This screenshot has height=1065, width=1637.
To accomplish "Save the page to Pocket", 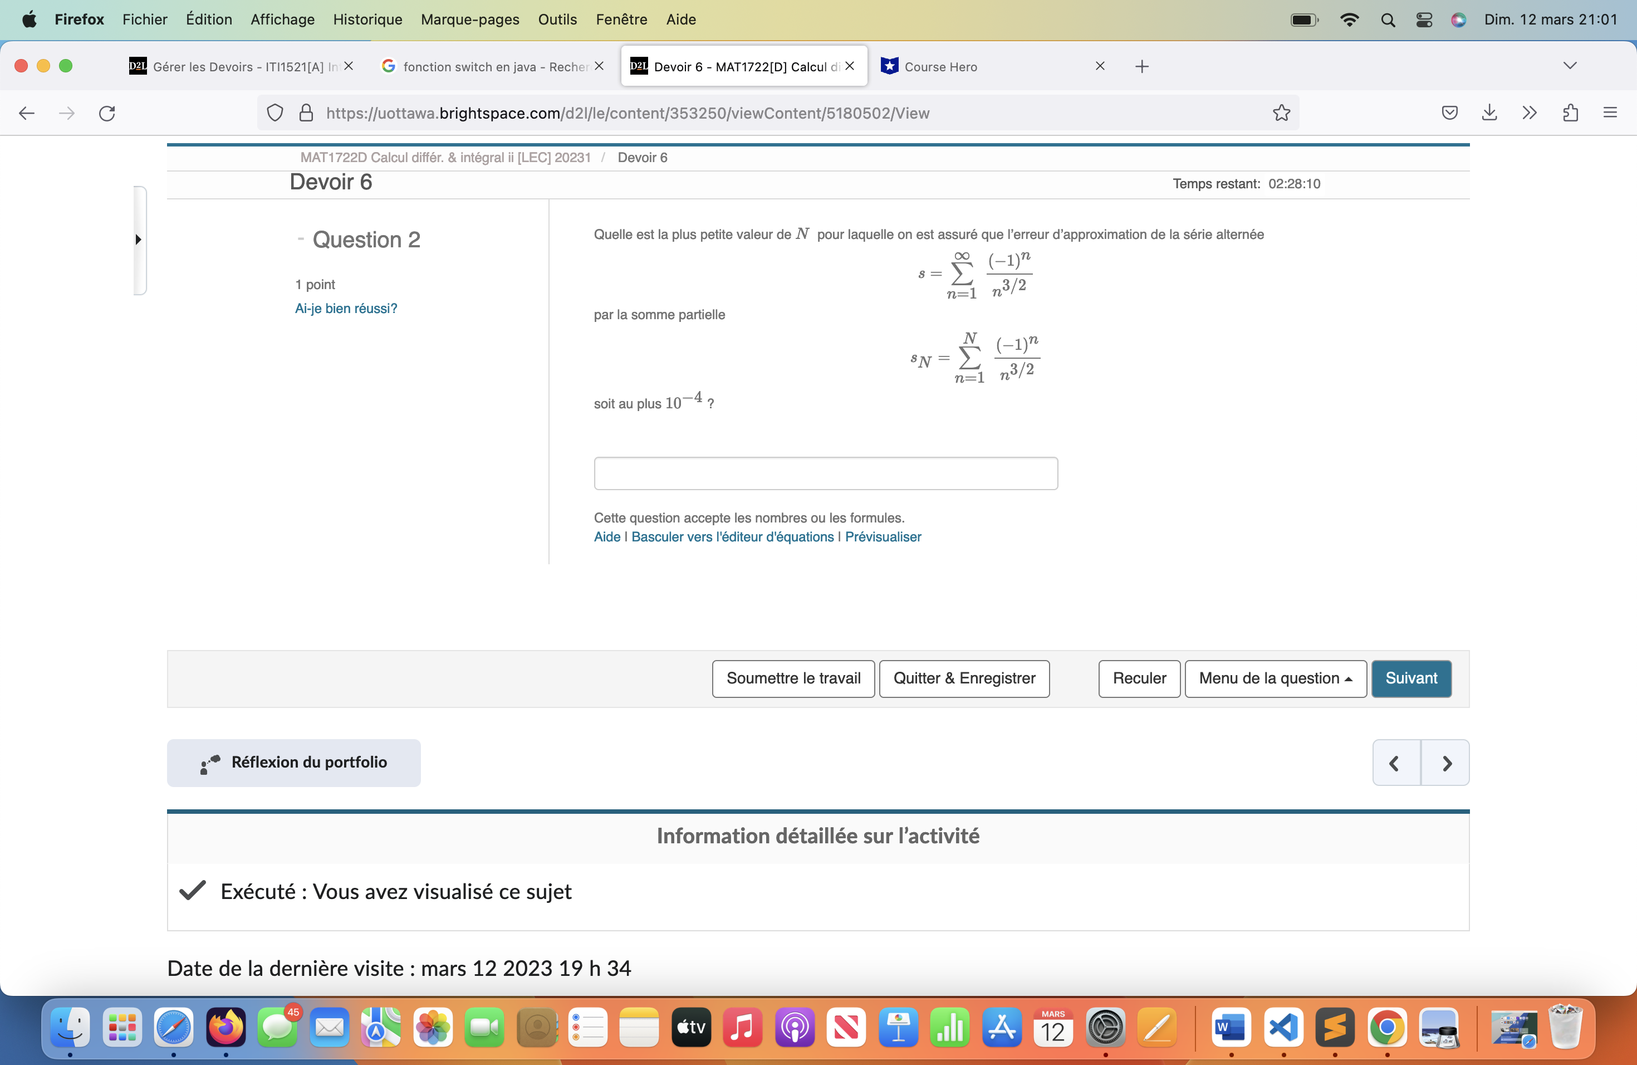I will pos(1449,112).
